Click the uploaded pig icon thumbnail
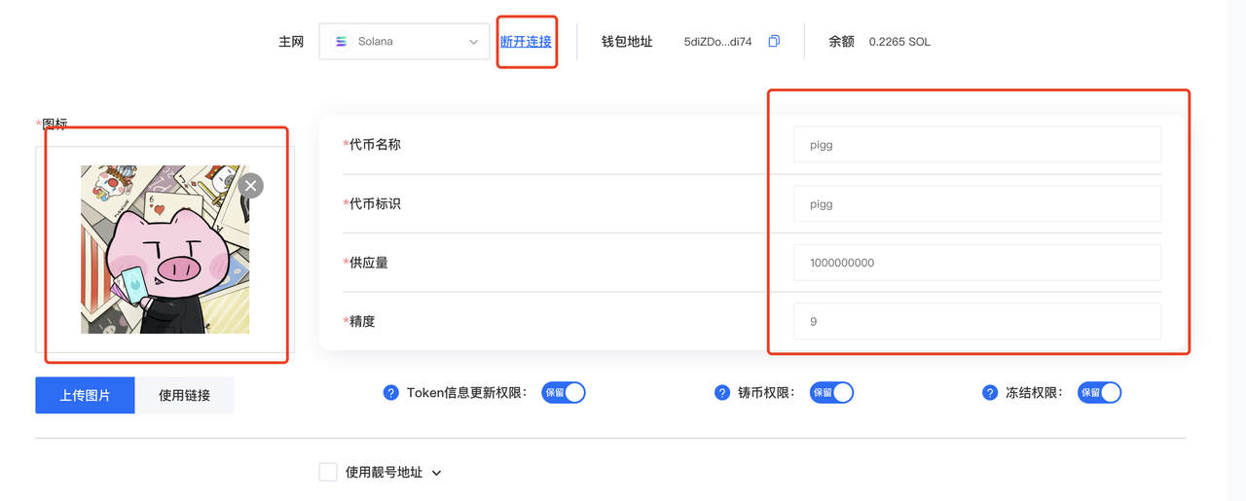Screen dimensions: 1246x501 tap(165, 249)
